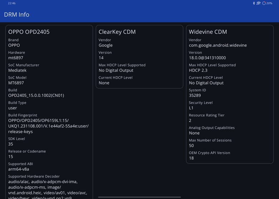
Task: Tap OEM Crypto API Version value 18
Action: coord(191,158)
